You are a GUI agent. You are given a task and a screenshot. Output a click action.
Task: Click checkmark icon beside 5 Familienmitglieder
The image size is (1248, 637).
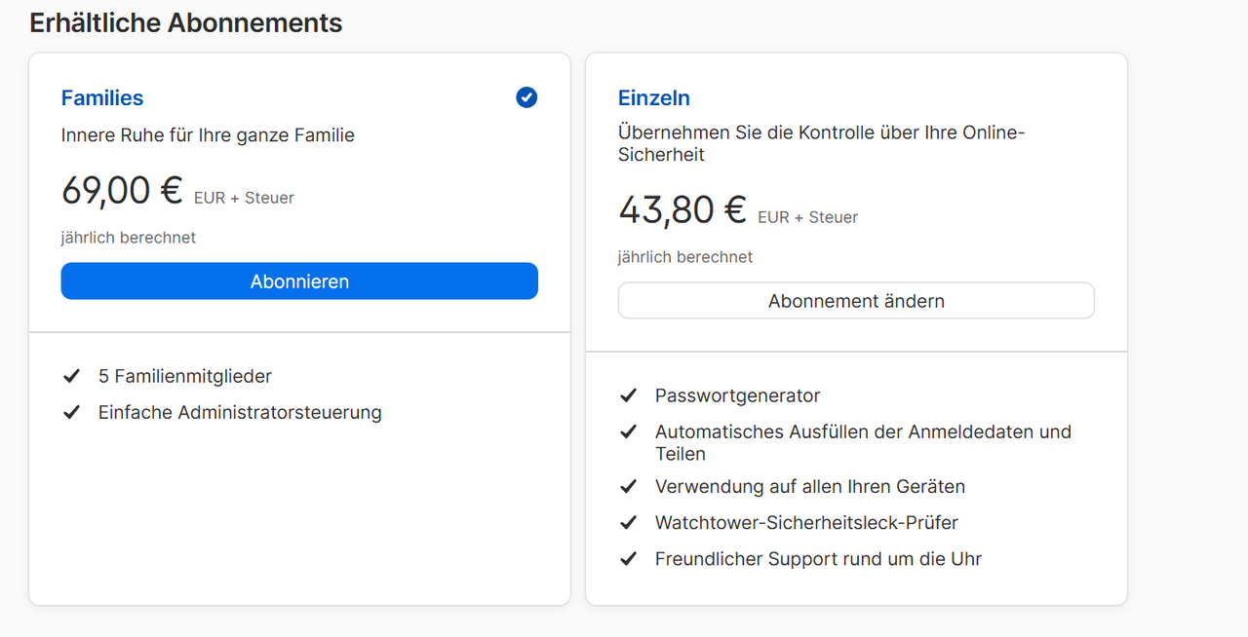pos(71,376)
